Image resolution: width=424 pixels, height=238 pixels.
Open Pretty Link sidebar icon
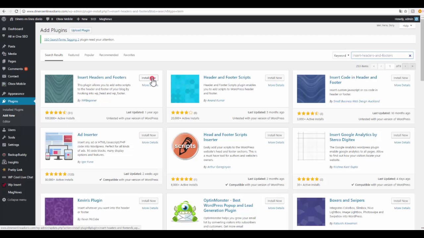click(x=4, y=170)
